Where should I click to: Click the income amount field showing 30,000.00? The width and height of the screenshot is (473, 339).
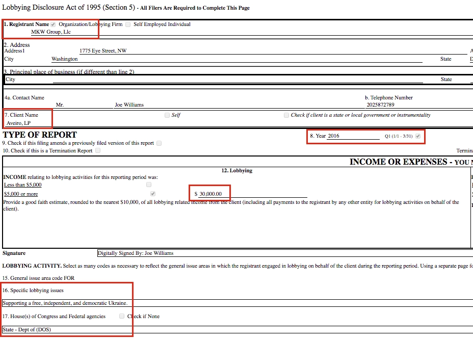pos(211,194)
